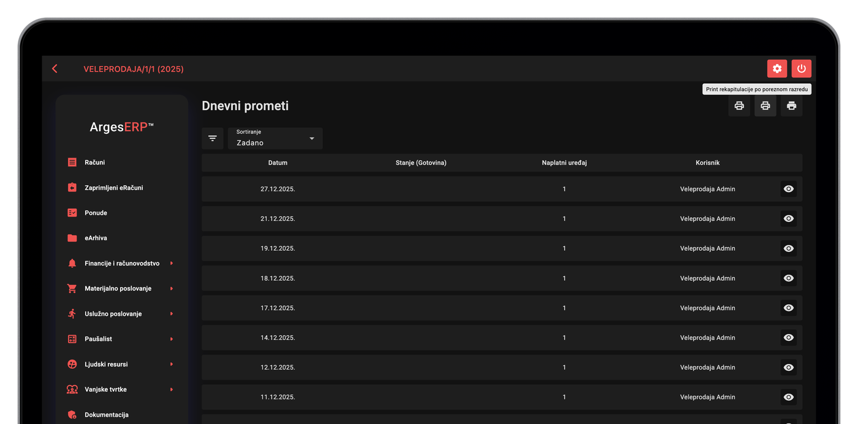Print rekapitulacije po poreznom razredu icon
858x424 pixels.
click(x=765, y=106)
